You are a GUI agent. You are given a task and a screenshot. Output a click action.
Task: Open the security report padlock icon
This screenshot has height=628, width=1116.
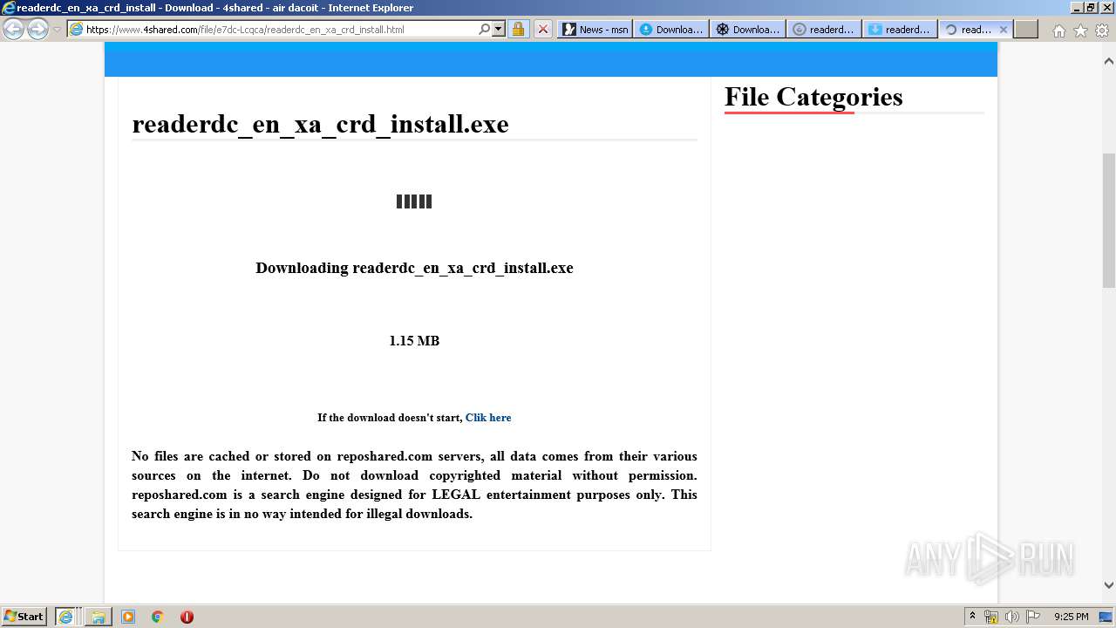[518, 29]
